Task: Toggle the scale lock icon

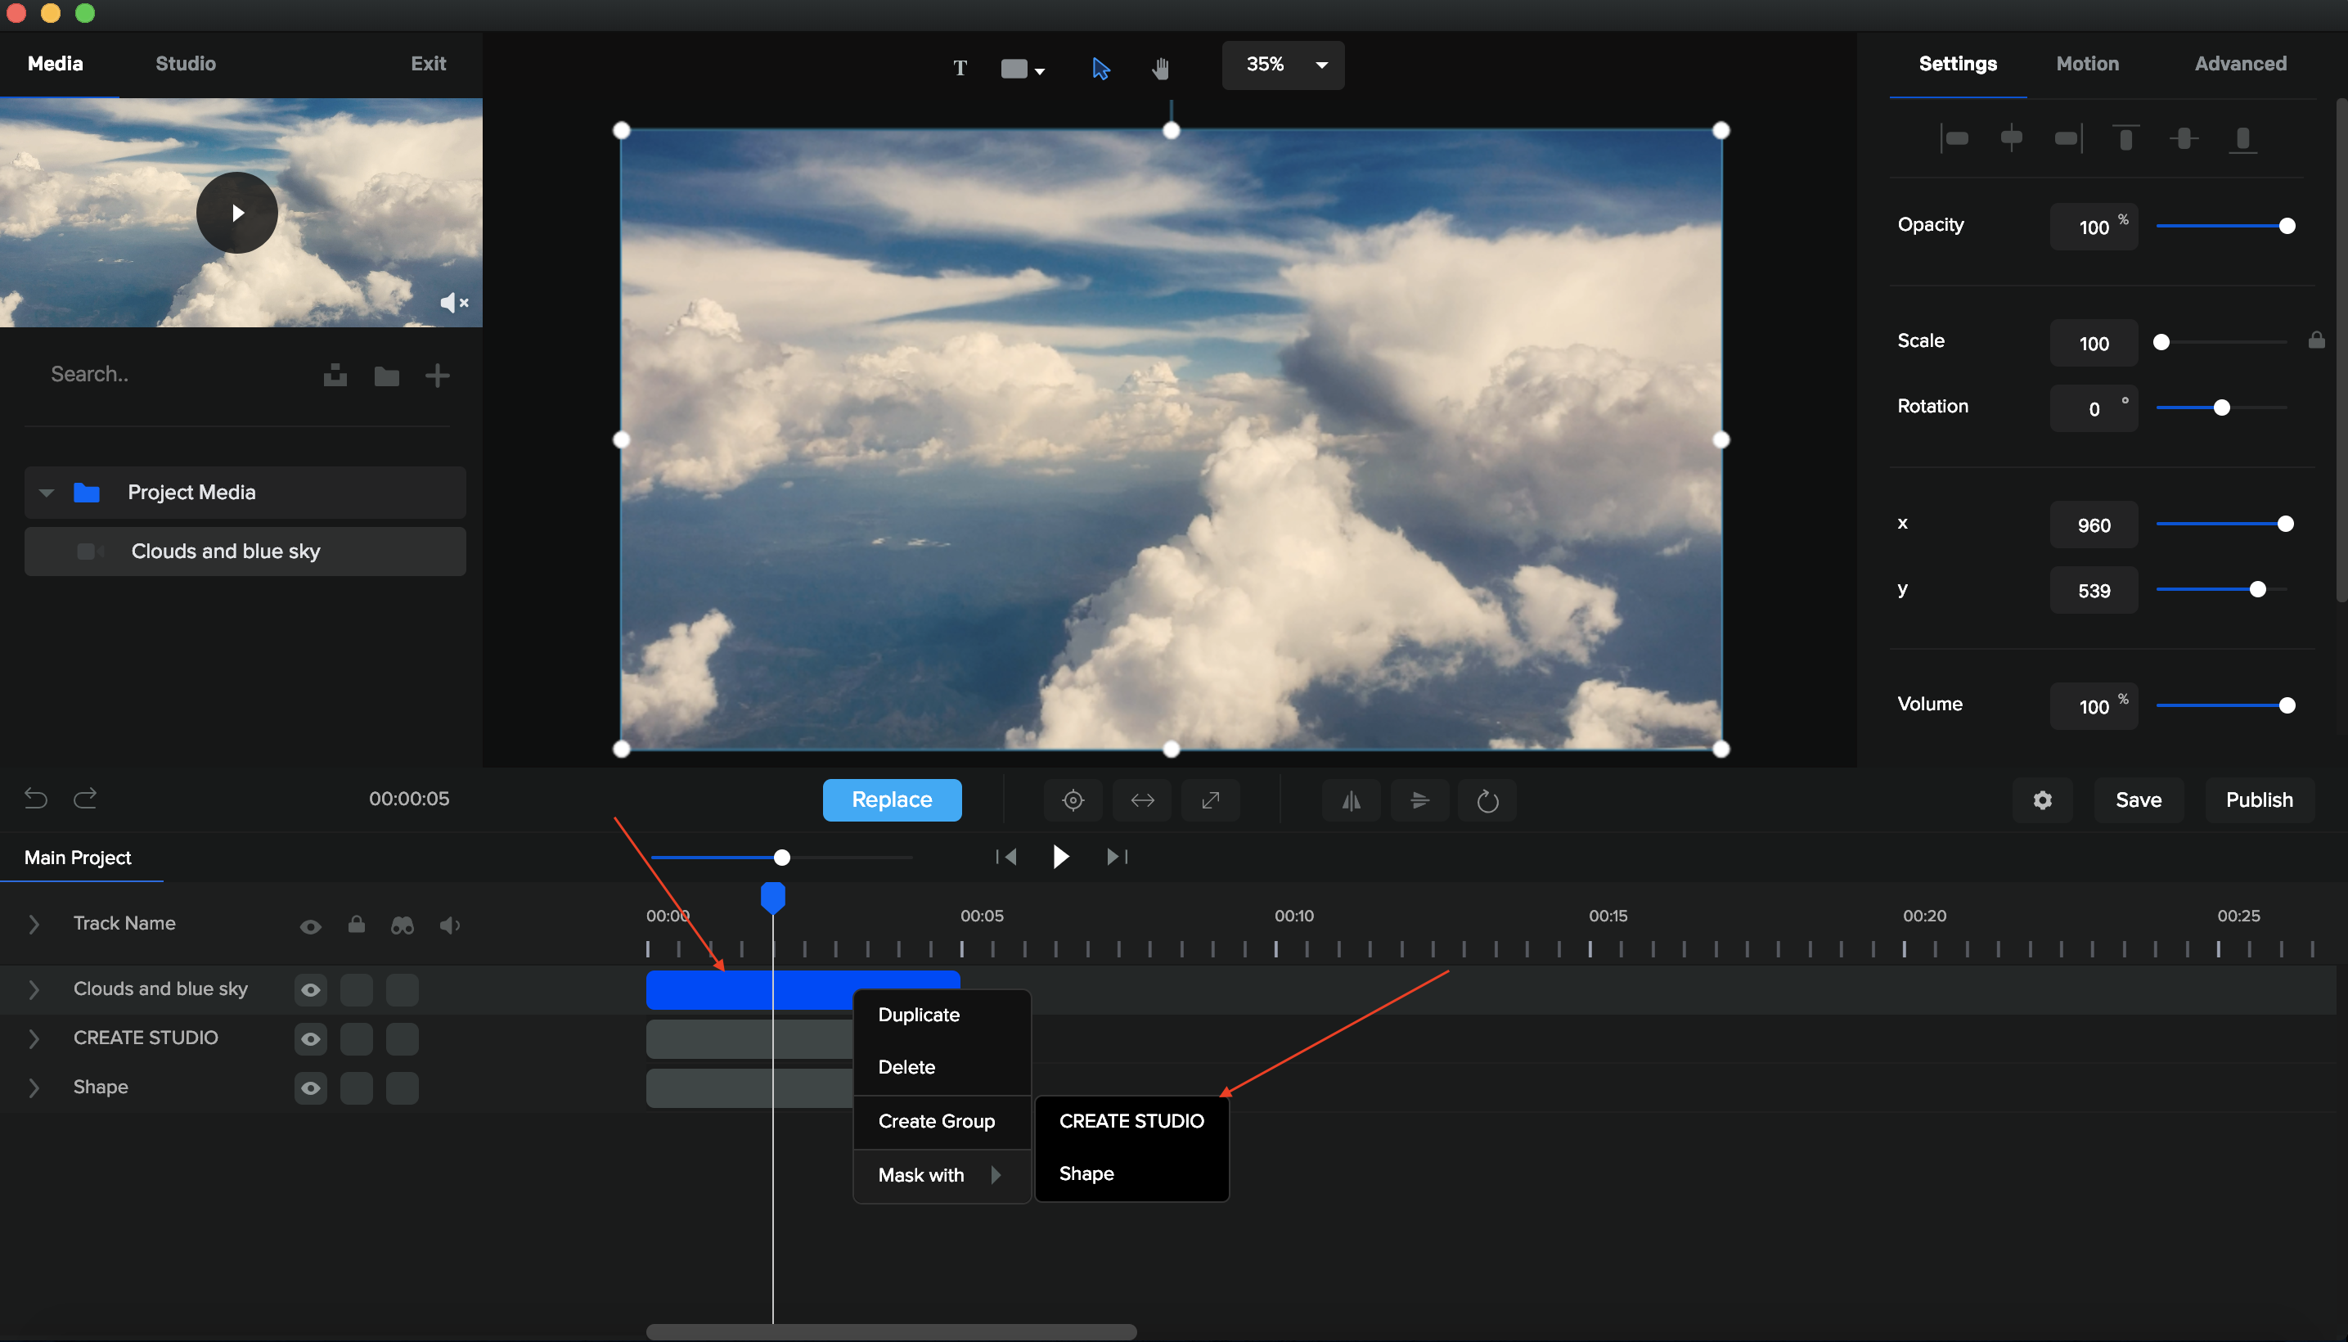Action: [x=2316, y=340]
